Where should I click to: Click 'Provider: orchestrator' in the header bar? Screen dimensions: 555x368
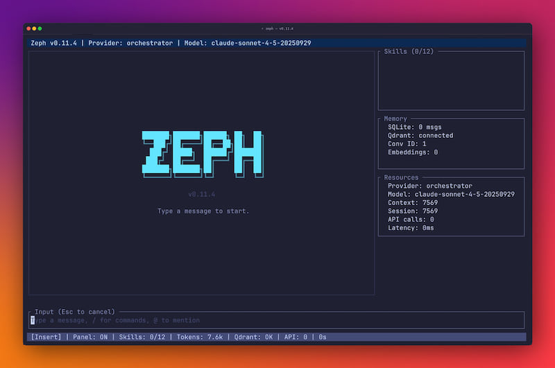[130, 43]
